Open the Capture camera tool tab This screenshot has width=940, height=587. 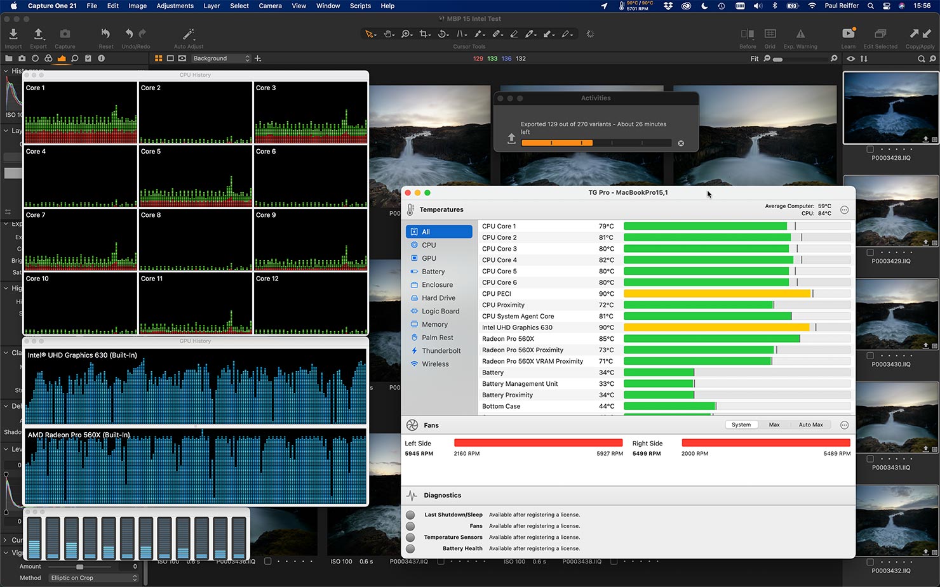click(x=22, y=58)
